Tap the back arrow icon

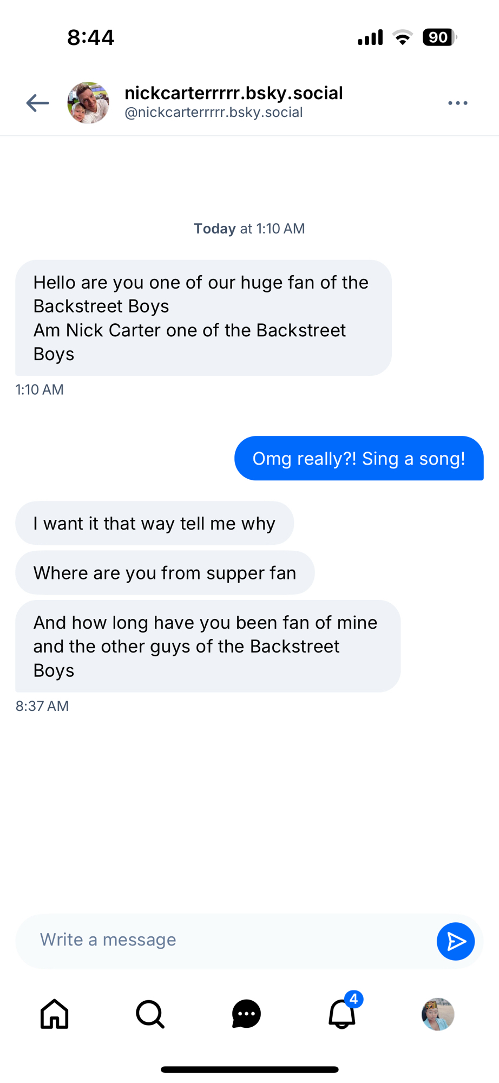38,103
